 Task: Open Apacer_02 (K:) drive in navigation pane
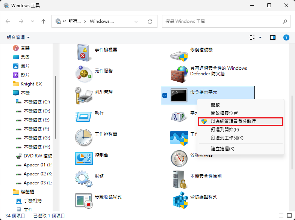click(34, 174)
